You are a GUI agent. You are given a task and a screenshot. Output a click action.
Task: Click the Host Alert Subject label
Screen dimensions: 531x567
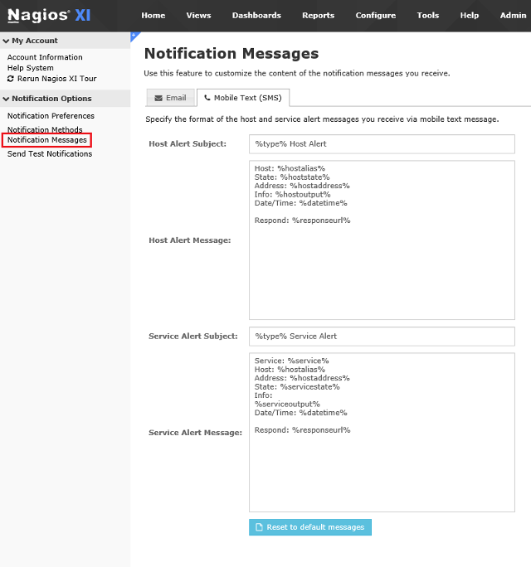click(188, 144)
